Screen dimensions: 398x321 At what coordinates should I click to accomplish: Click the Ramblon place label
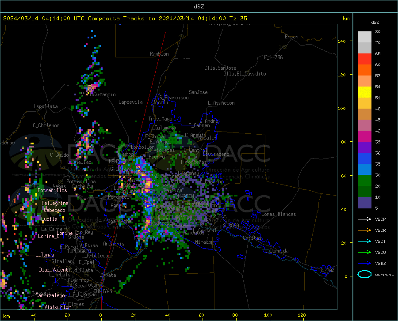click(x=159, y=54)
